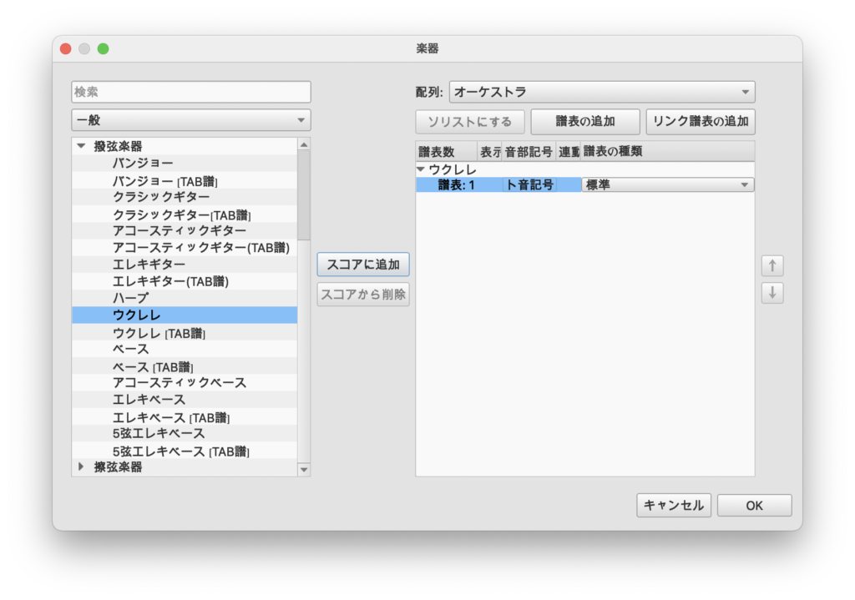The height and width of the screenshot is (600, 855).
Task: Open the 一般 instrument genre dropdown
Action: pos(191,120)
